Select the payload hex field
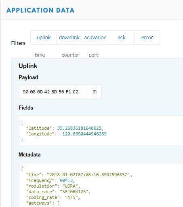 coord(53,92)
